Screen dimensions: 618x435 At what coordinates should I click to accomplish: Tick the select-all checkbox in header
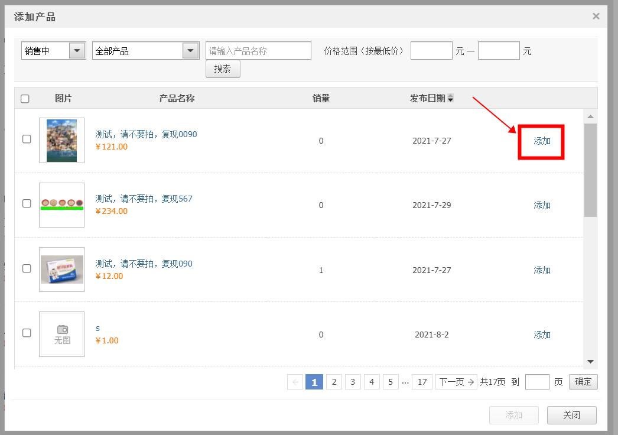coord(25,99)
